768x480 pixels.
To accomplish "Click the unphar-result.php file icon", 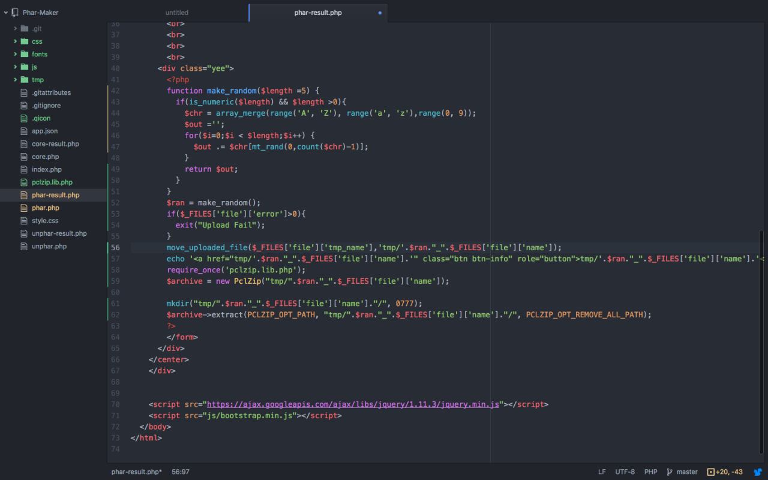I will pyautogui.click(x=25, y=233).
